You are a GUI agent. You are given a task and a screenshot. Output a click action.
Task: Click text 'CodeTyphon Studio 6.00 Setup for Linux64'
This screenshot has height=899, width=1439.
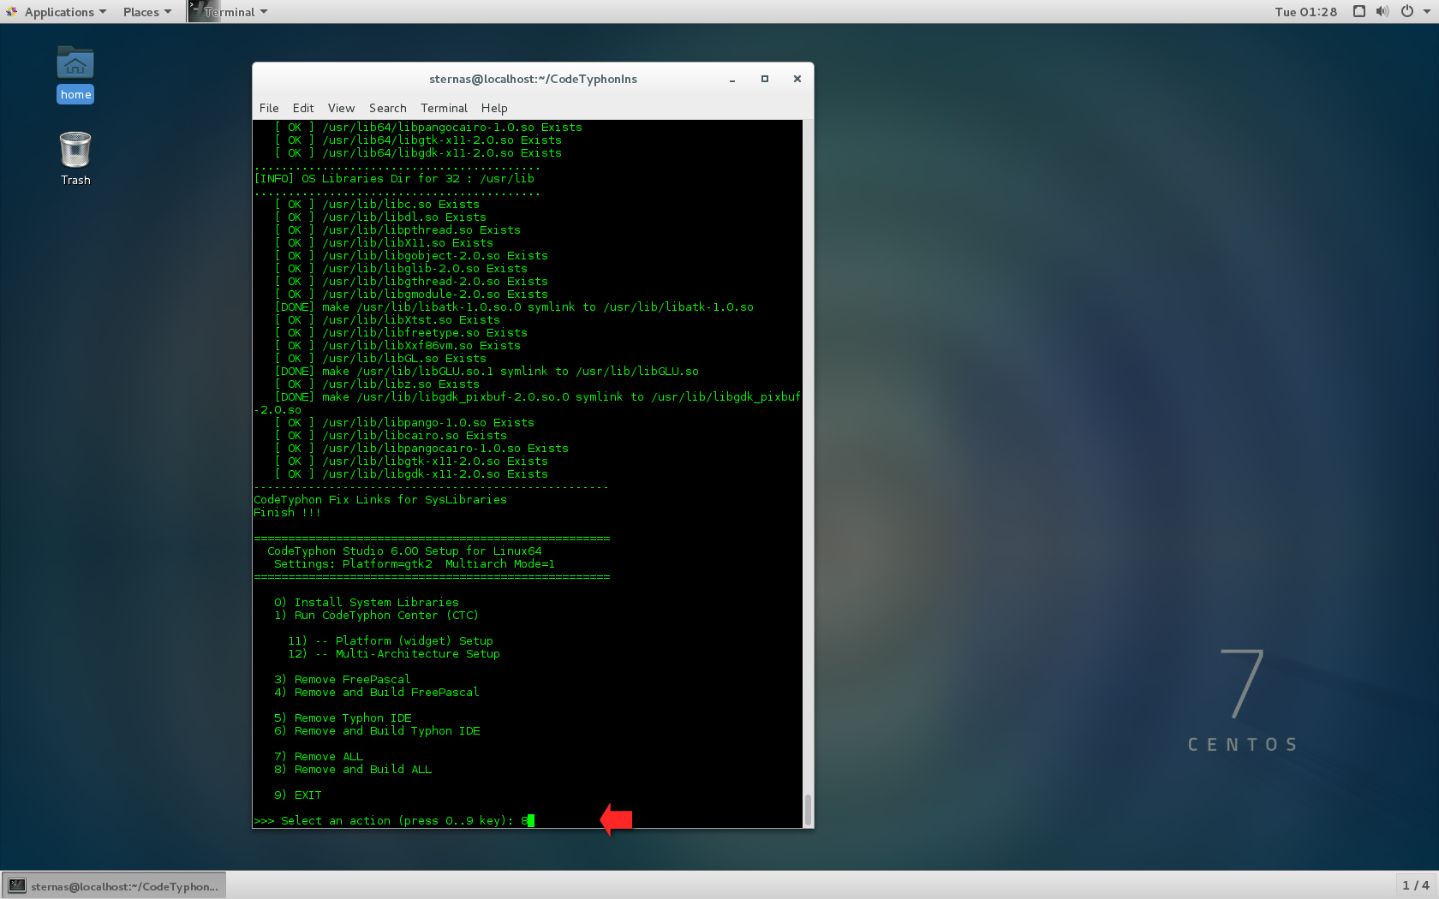pyautogui.click(x=404, y=551)
